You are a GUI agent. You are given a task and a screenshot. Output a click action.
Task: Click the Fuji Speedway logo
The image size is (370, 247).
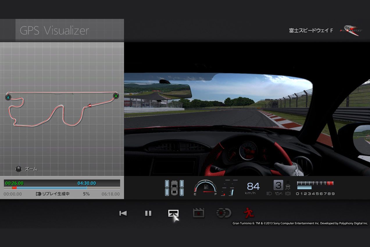coord(351,31)
